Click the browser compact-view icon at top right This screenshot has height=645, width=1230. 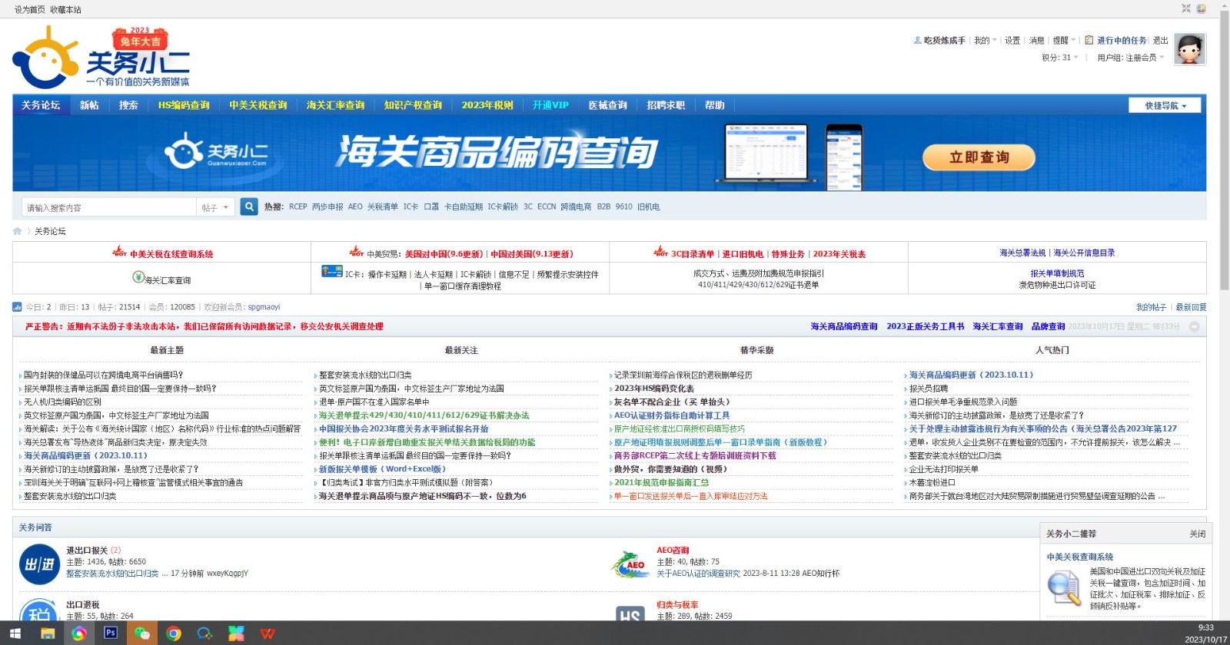tap(1186, 8)
